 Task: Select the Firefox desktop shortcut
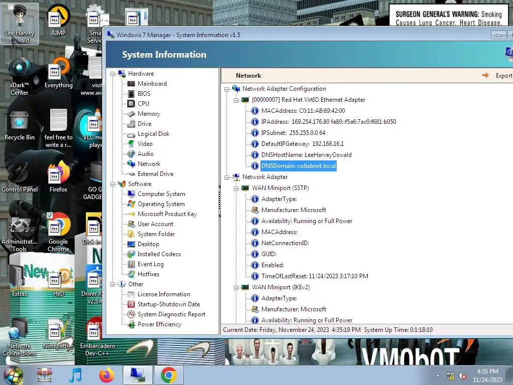58,177
